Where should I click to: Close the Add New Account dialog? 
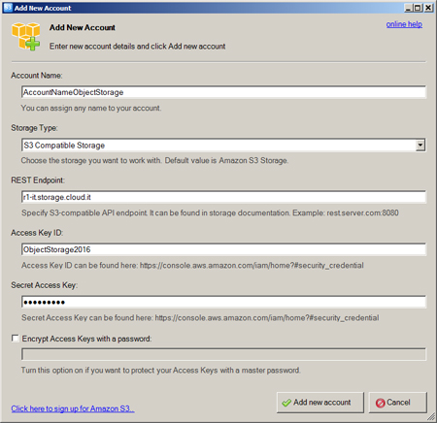pyautogui.click(x=428, y=8)
